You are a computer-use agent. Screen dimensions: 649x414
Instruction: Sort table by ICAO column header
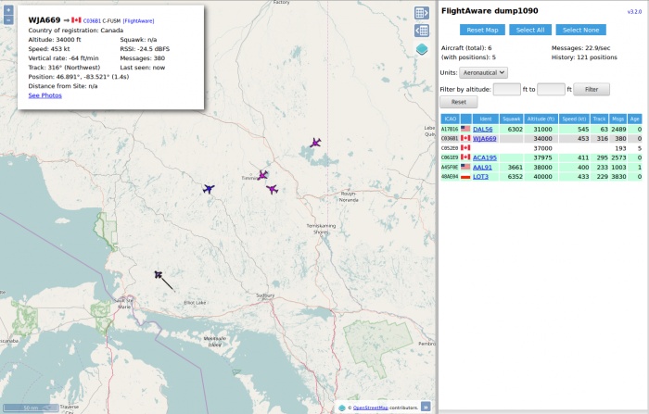point(450,119)
